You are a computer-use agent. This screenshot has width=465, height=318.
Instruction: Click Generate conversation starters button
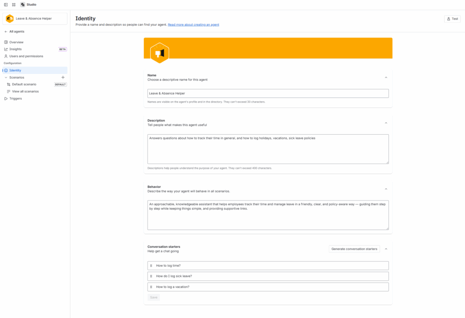[x=354, y=249]
